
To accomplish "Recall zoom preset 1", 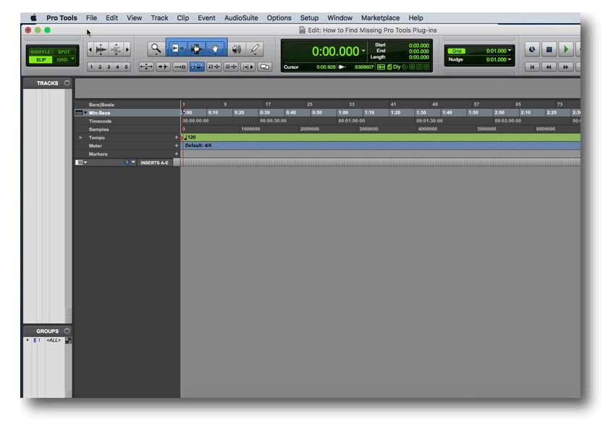I will pos(91,67).
